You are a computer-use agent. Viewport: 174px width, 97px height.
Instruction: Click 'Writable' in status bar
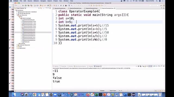[x=102, y=91]
